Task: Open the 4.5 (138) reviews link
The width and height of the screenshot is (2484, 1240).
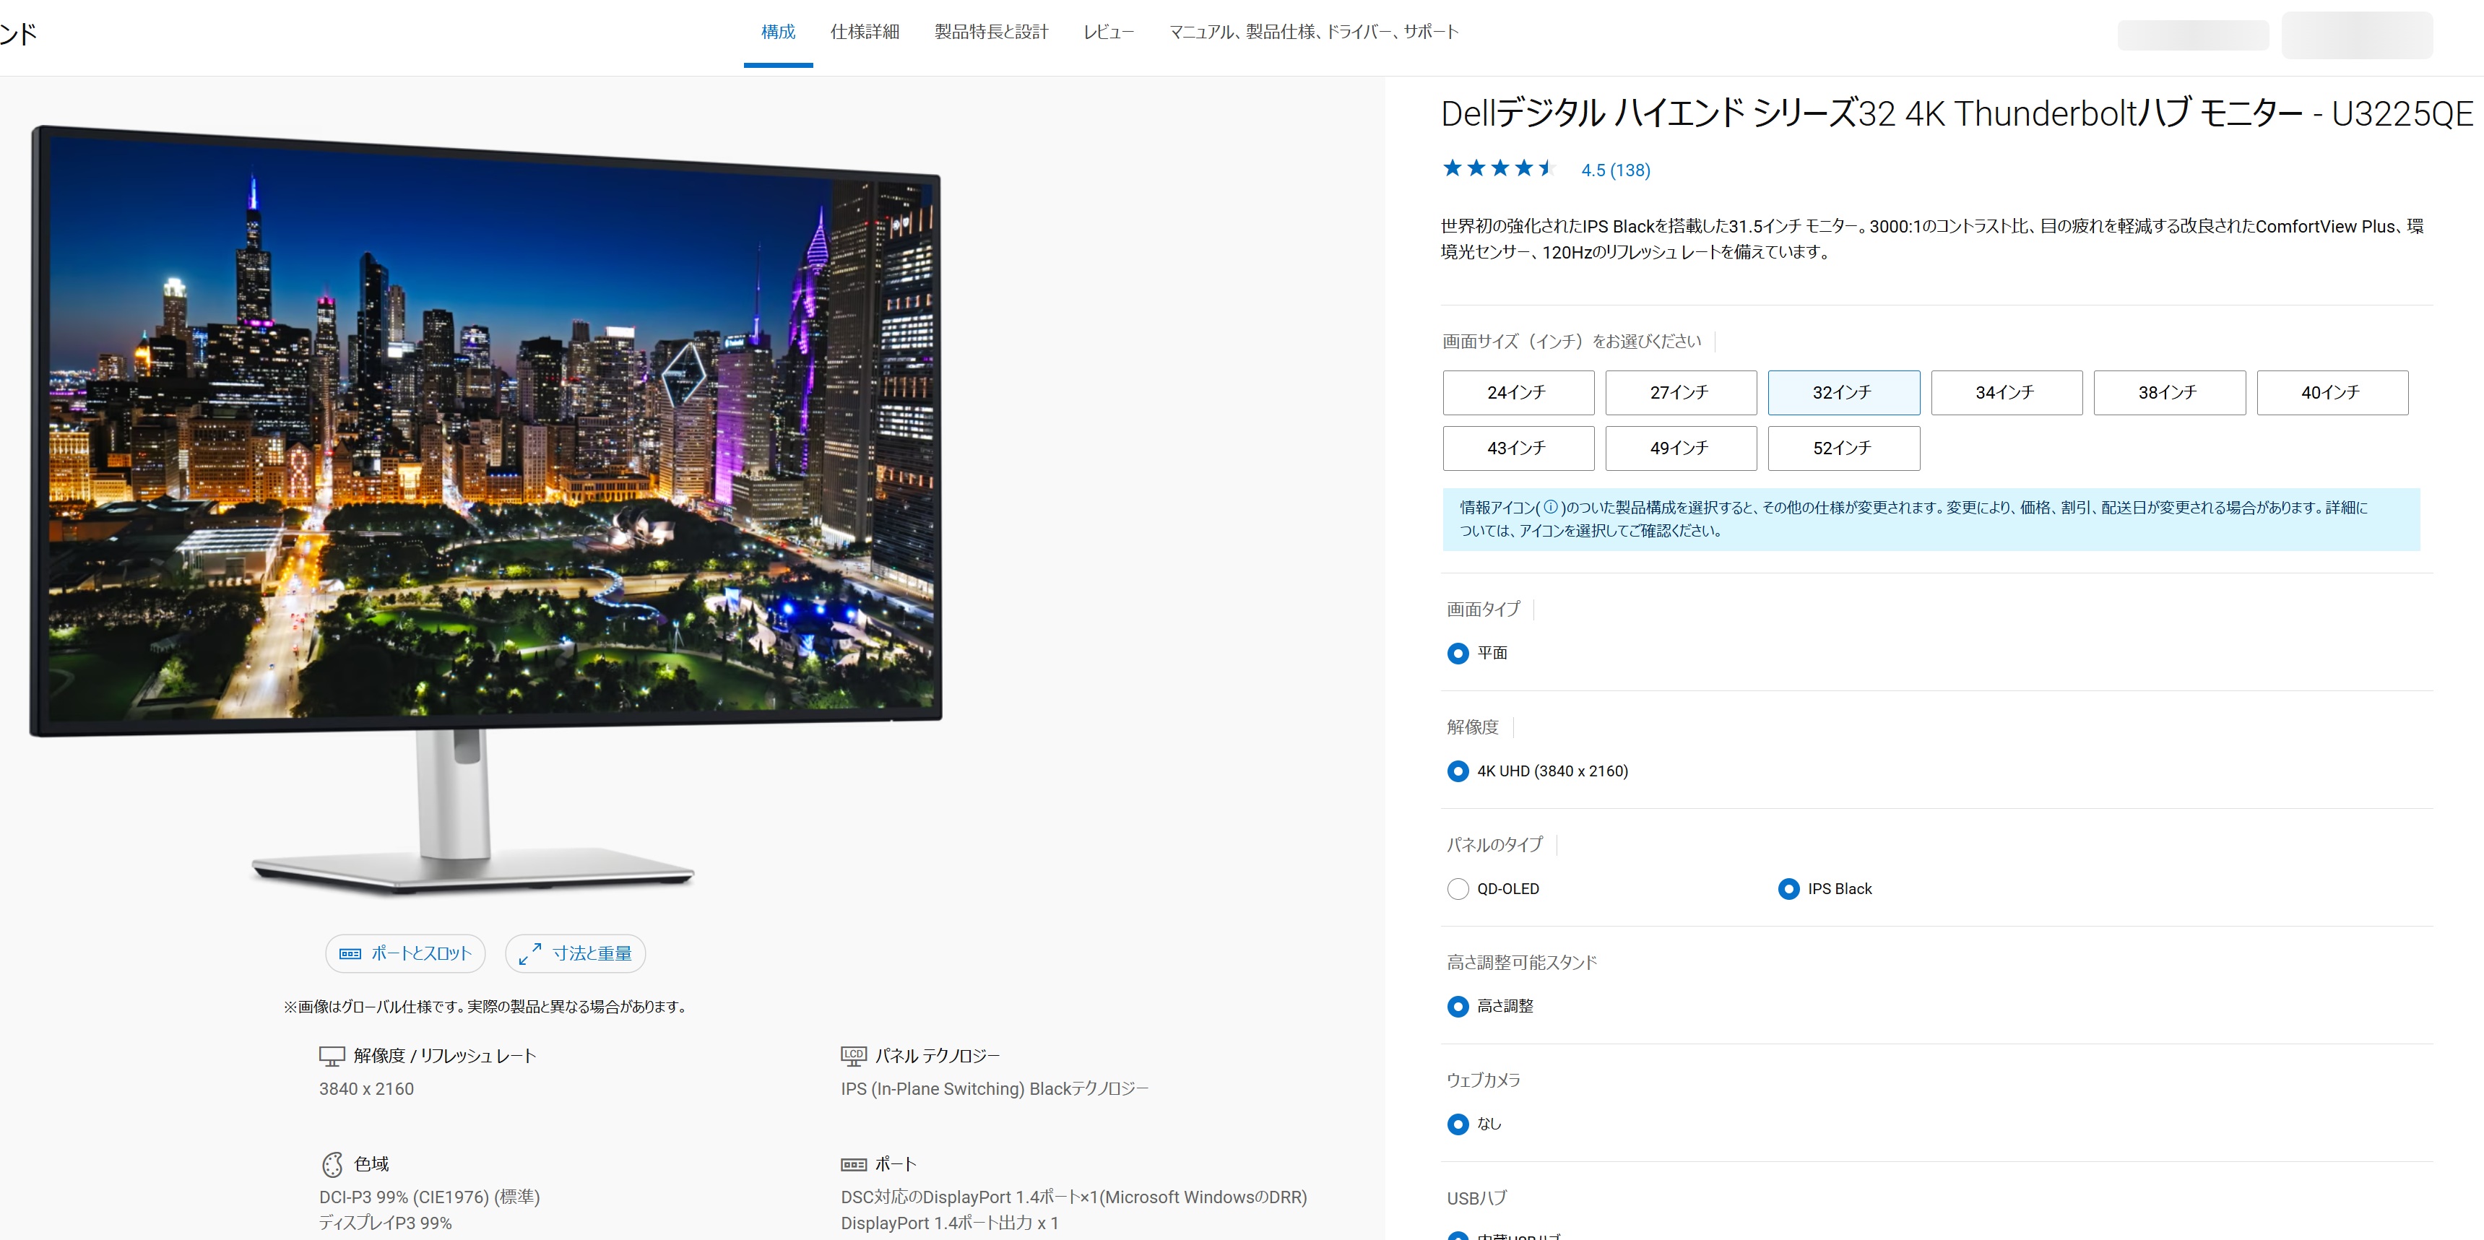Action: (1615, 170)
